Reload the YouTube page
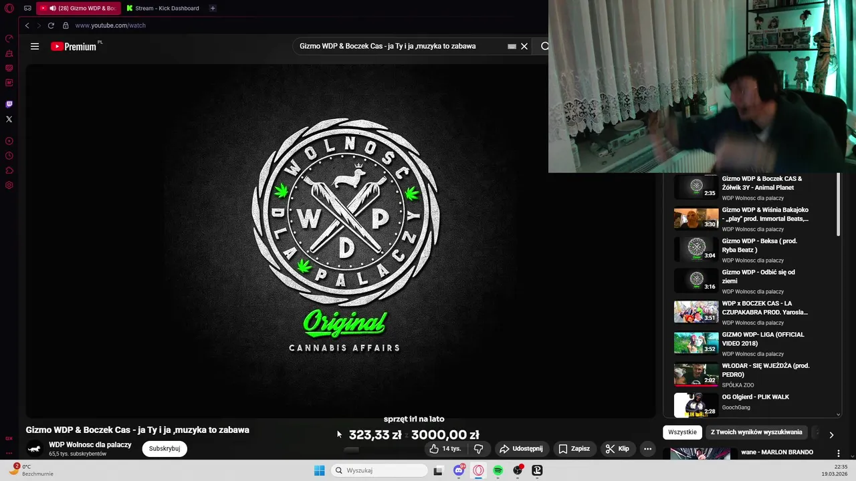 [x=51, y=25]
